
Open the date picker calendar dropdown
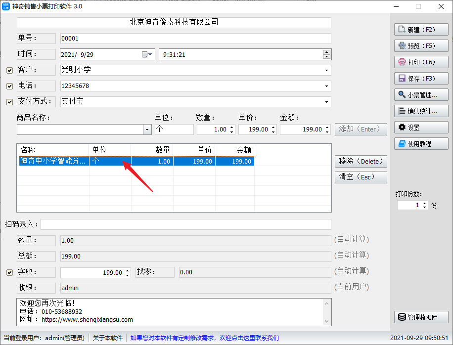click(x=147, y=54)
